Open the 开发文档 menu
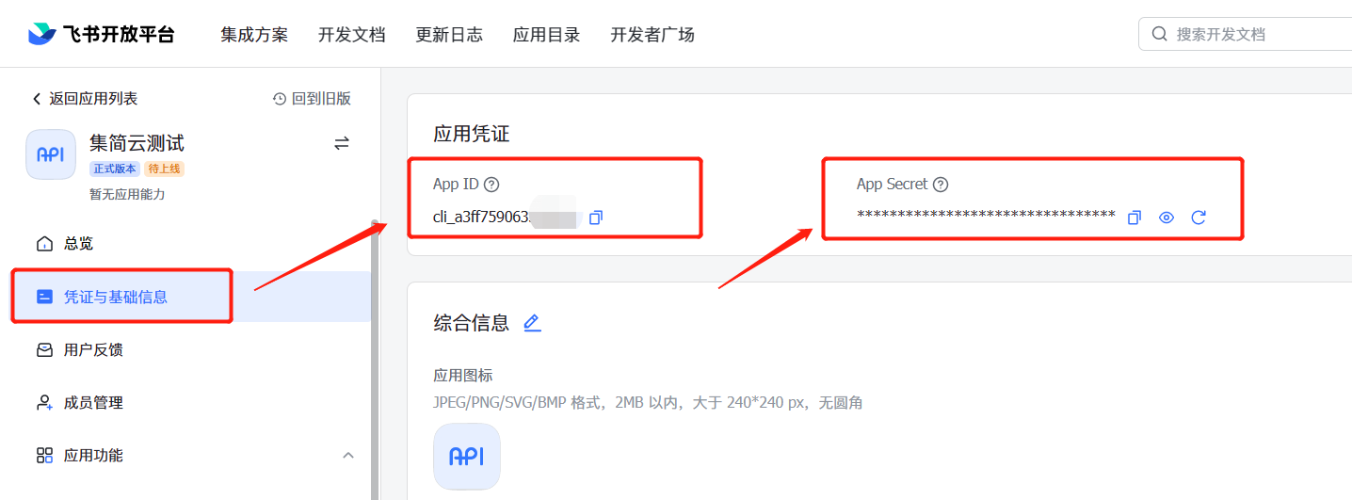This screenshot has height=500, width=1352. [352, 35]
